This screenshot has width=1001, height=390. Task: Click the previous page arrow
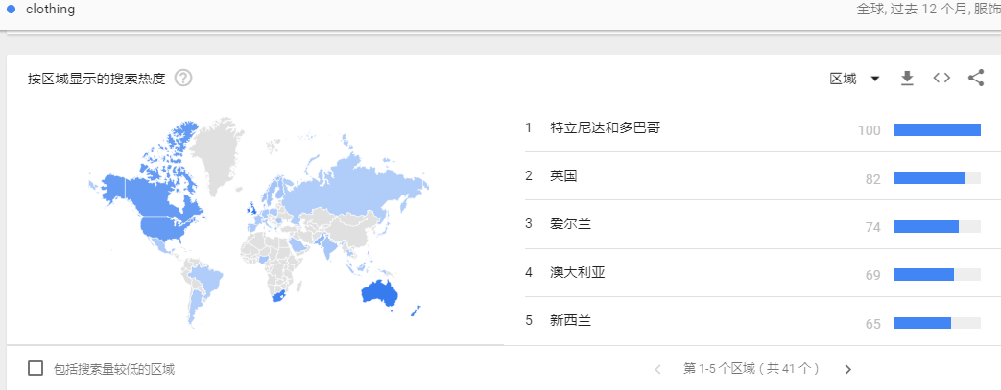coord(658,369)
